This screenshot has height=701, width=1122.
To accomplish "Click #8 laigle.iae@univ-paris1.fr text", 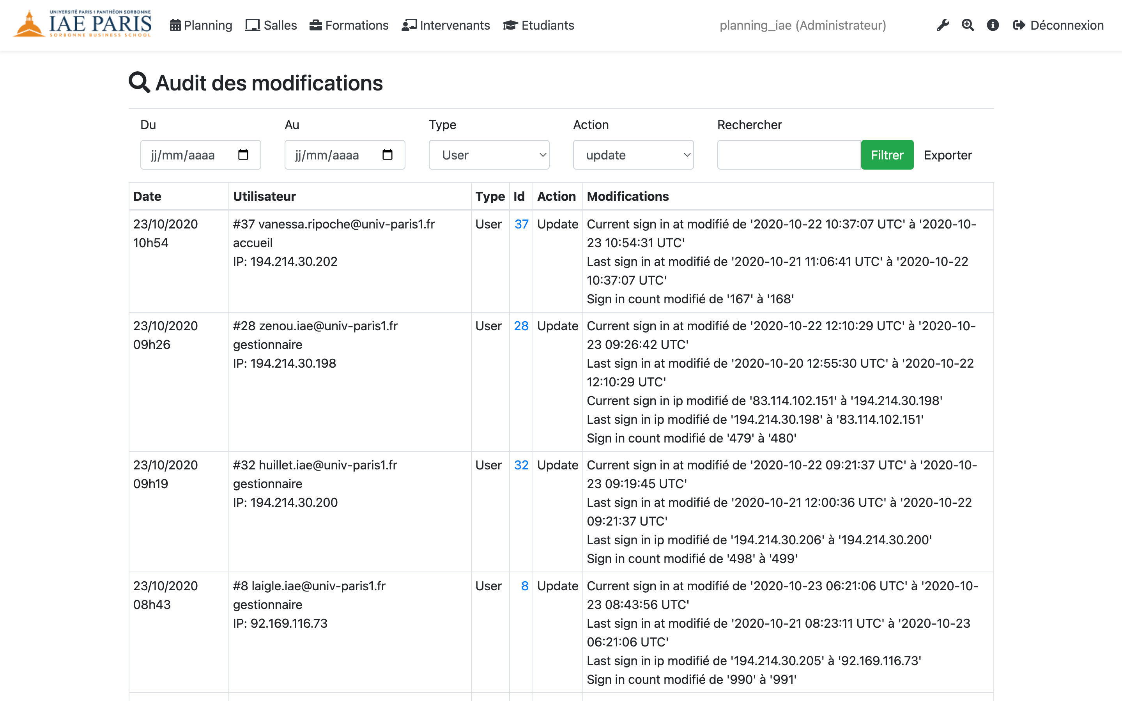I will [x=309, y=586].
